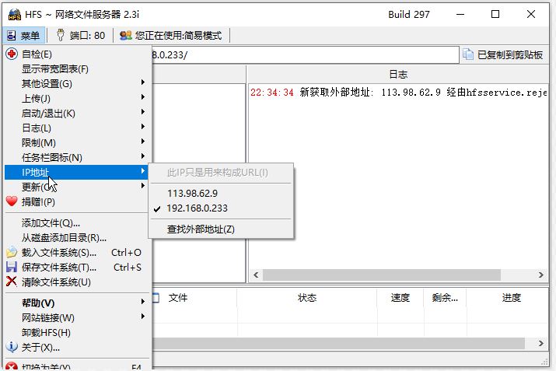Image resolution: width=556 pixels, height=371 pixels.
Task: Click the 剩余... column header
Action: point(445,298)
